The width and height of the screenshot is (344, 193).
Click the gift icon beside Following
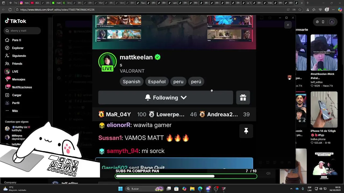[x=243, y=98]
